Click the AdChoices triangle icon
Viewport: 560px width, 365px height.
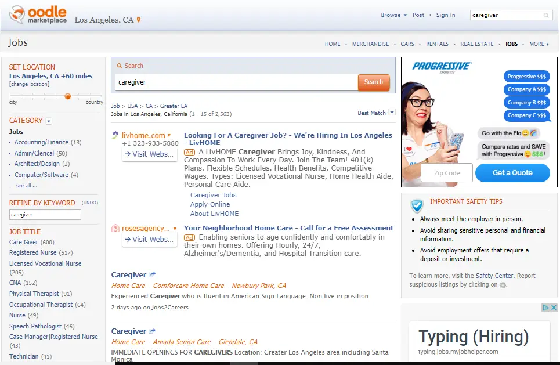[x=545, y=308]
